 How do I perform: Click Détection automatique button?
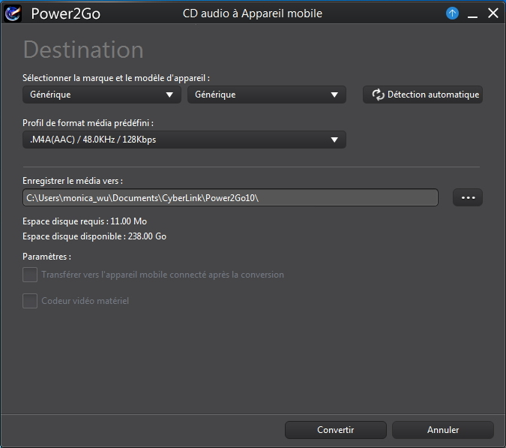423,95
